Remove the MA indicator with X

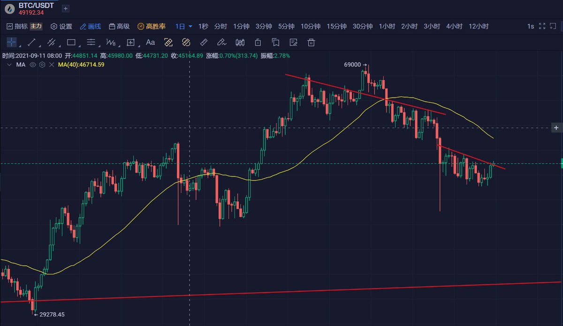tap(51, 65)
